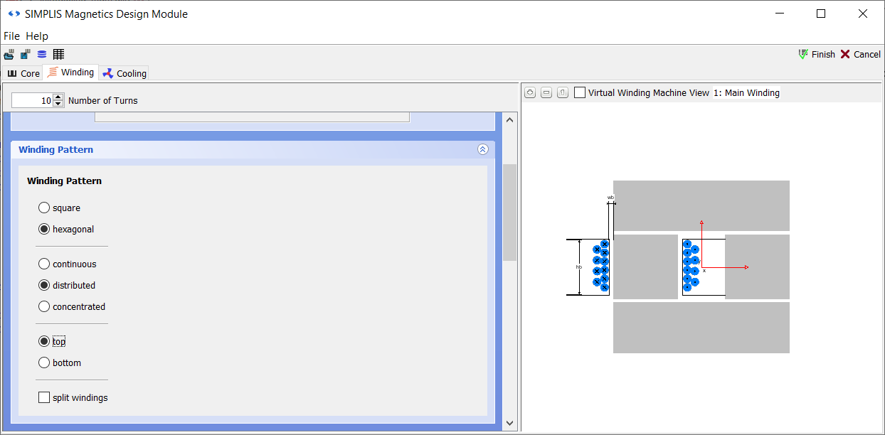Screen dimensions: 885x435
Task: Click the Finish checkmark button
Action: tap(816, 54)
